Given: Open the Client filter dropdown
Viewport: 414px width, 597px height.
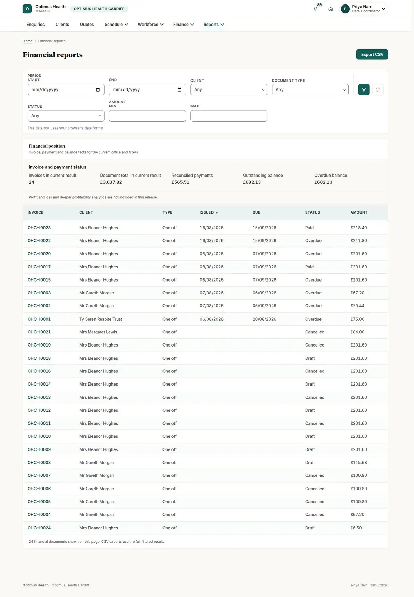Looking at the screenshot, I should (x=229, y=89).
